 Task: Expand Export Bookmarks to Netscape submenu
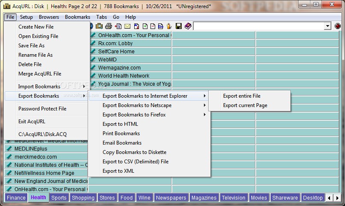coord(149,105)
